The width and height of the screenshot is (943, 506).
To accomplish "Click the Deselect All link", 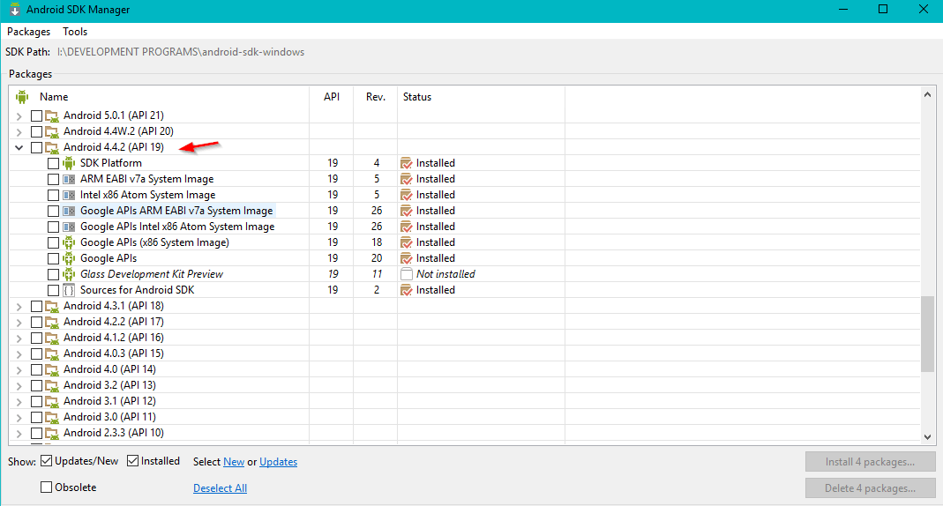I will 221,488.
